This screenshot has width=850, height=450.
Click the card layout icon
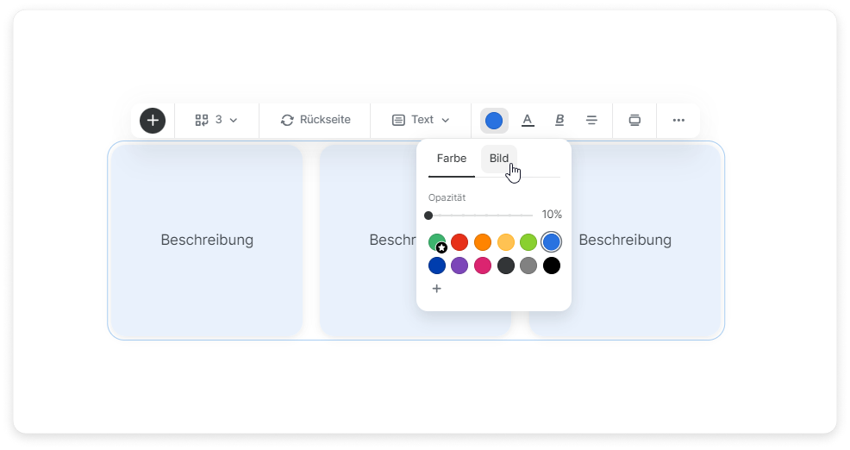coord(634,121)
